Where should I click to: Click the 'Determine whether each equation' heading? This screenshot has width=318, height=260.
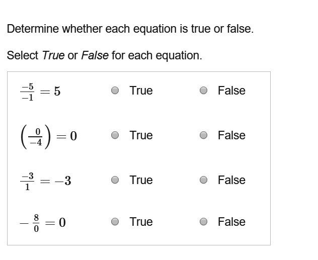(x=130, y=29)
